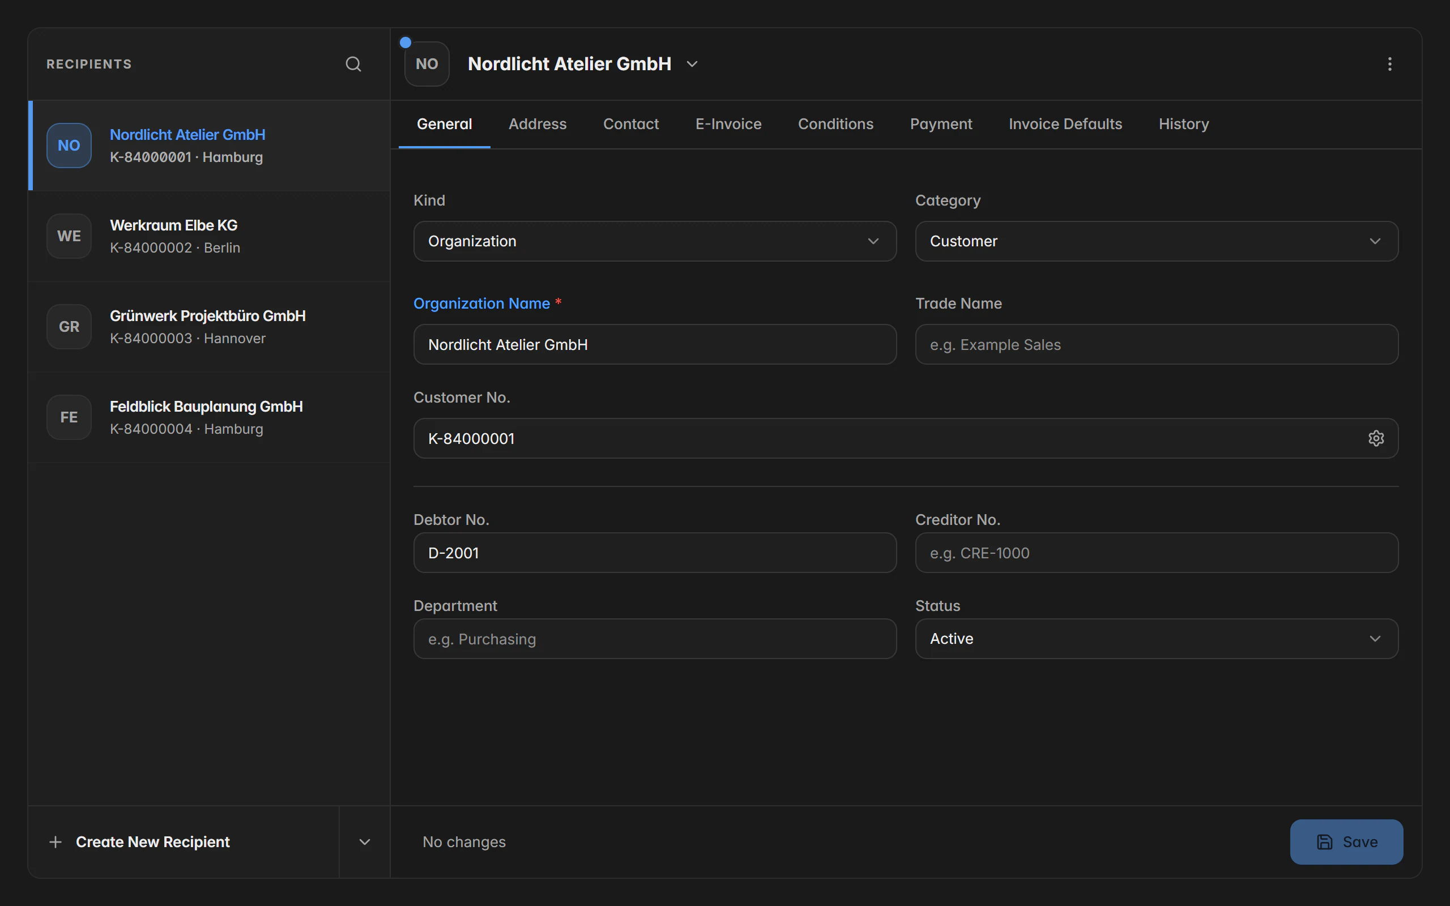Open recipient search with the magnifier icon

coord(353,64)
